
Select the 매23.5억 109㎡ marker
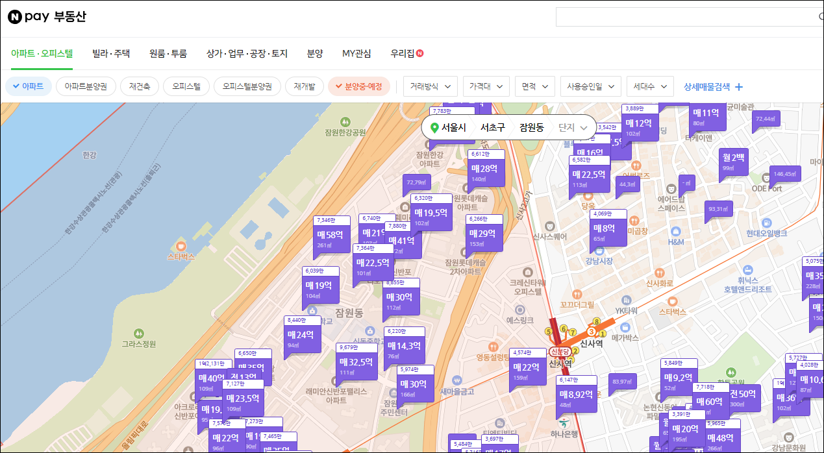(243, 402)
